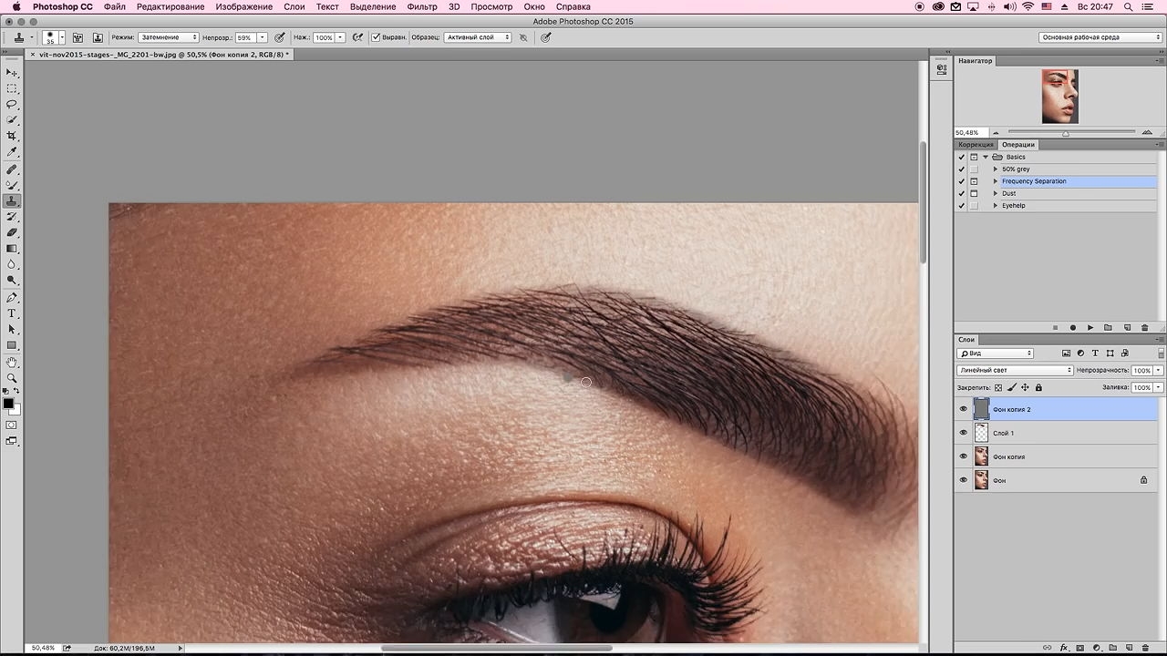Screen dimensions: 1167x656
Task: Open the Редактирование menu
Action: [170, 6]
